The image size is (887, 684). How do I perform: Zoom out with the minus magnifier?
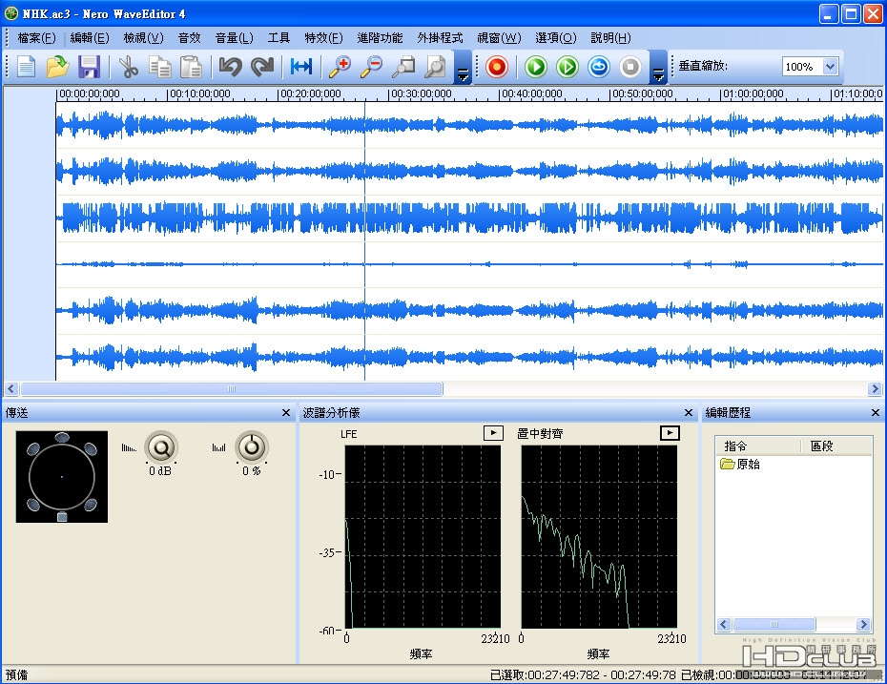coord(372,67)
